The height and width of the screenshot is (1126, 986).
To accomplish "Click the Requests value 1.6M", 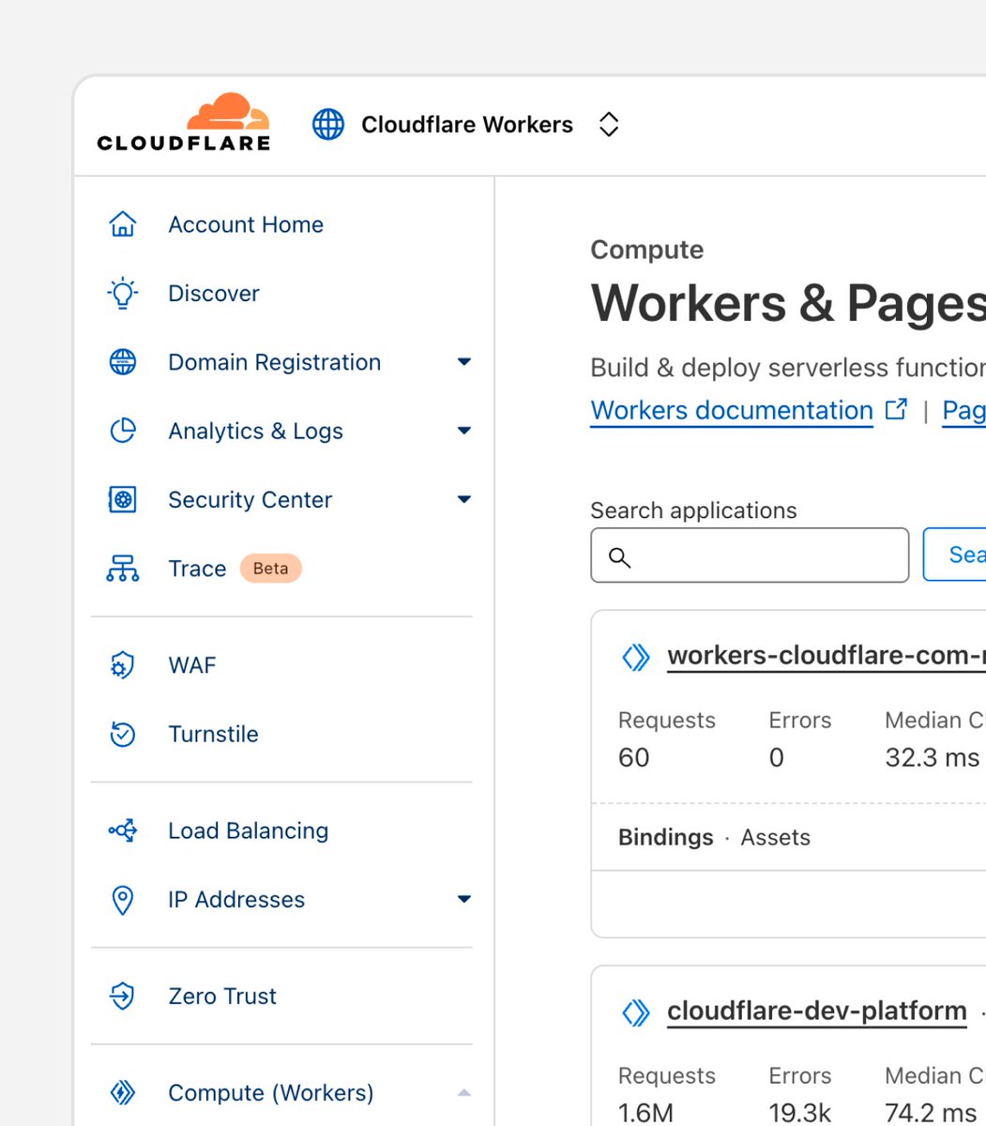I will (646, 1113).
